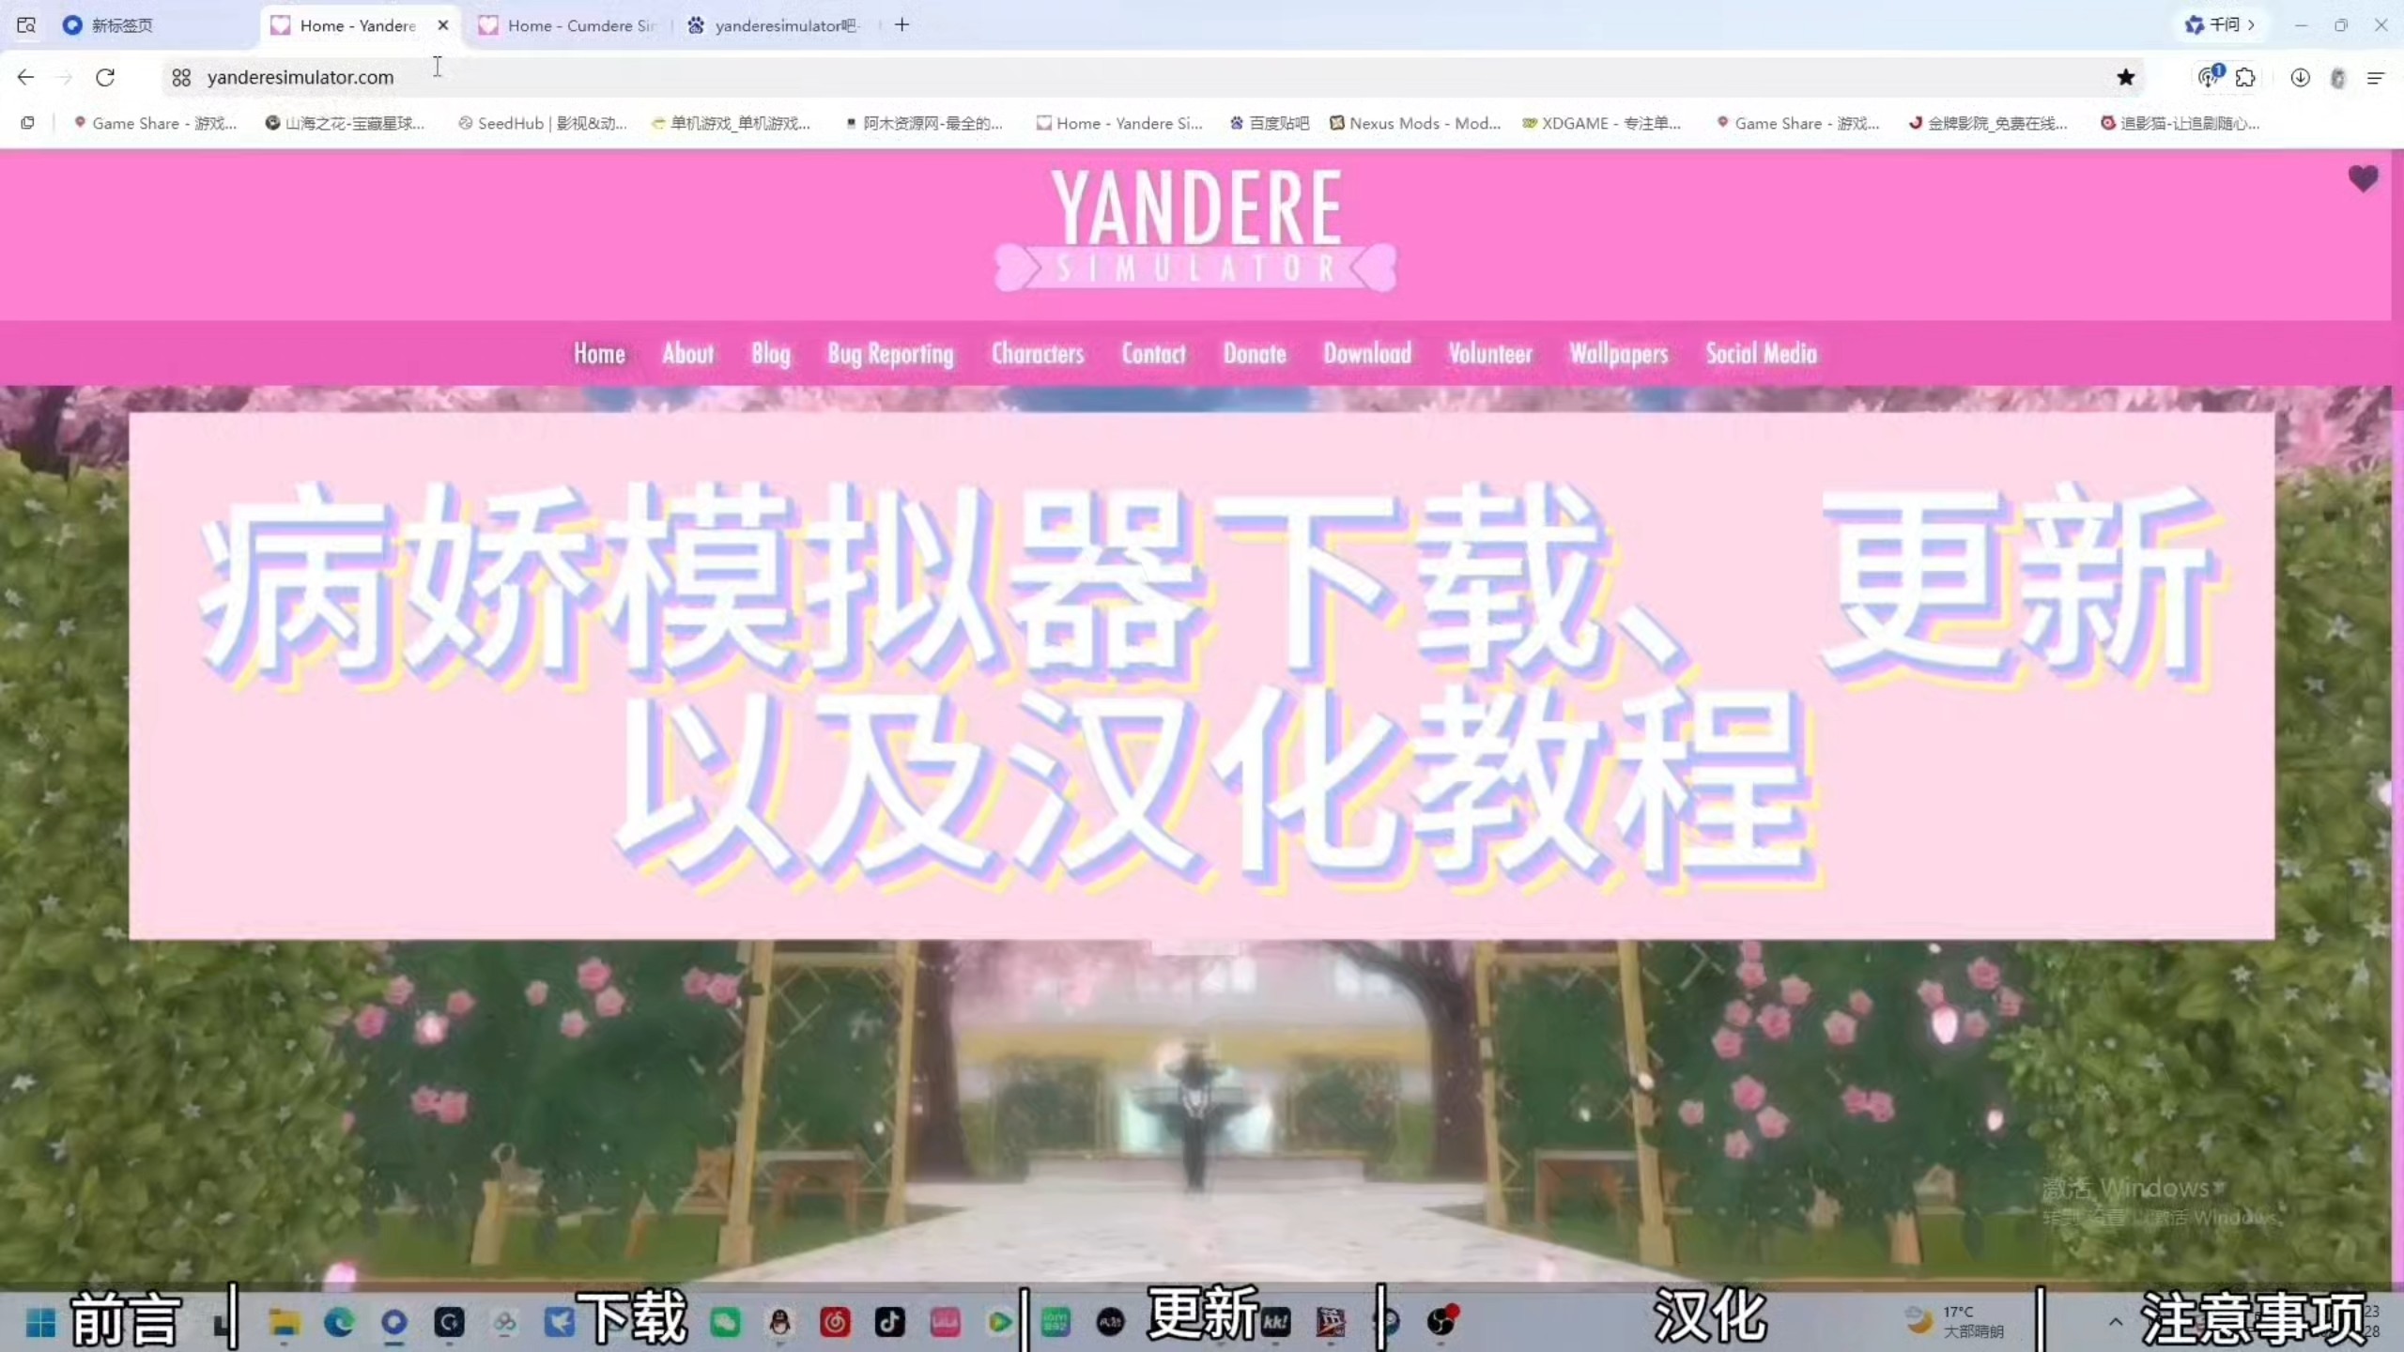
Task: Open Characters page
Action: click(1038, 354)
